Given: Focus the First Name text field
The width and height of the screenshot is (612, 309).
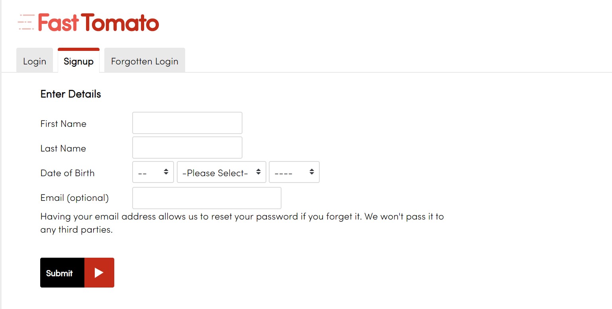Looking at the screenshot, I should pos(187,123).
